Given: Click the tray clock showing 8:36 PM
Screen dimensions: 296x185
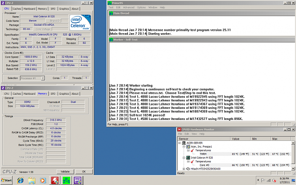Looking at the screenshot, I should (284, 180).
